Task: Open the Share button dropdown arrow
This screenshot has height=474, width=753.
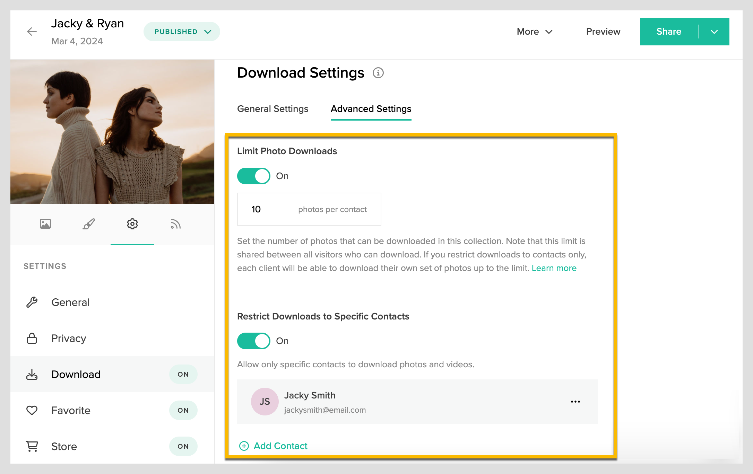Action: click(x=714, y=32)
